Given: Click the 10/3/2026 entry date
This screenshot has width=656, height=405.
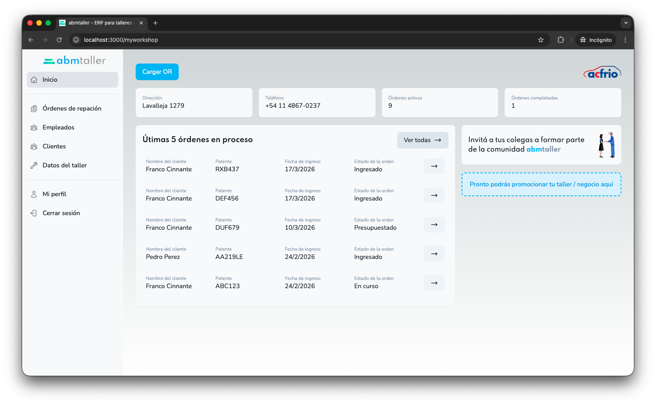Looking at the screenshot, I should pyautogui.click(x=300, y=228).
